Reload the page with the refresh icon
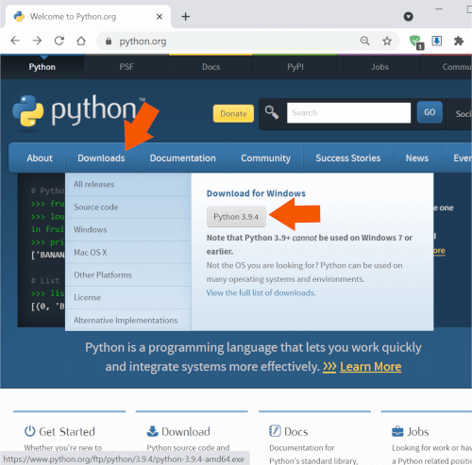Viewport: 472px width, 465px height. pyautogui.click(x=59, y=41)
